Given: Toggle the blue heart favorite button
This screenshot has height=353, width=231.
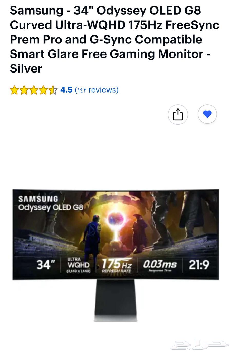Looking at the screenshot, I should [x=207, y=114].
